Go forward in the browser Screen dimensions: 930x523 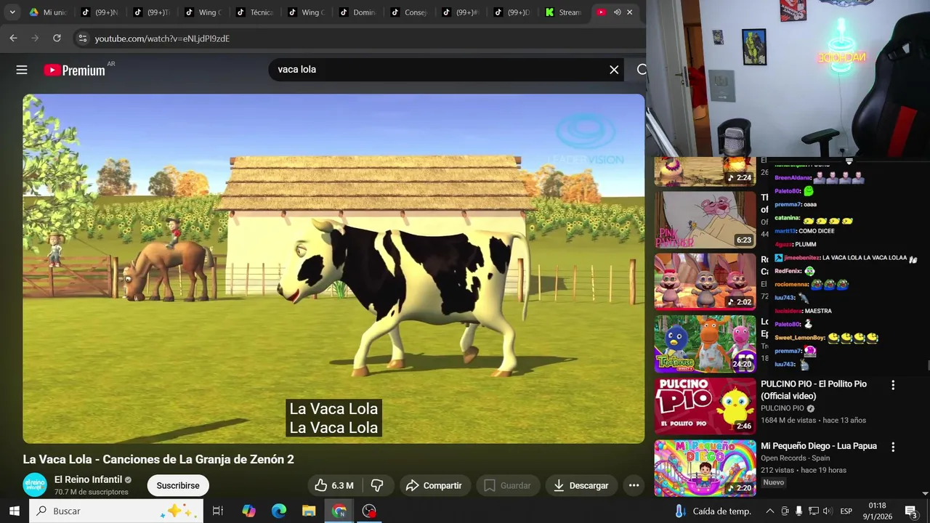point(35,38)
